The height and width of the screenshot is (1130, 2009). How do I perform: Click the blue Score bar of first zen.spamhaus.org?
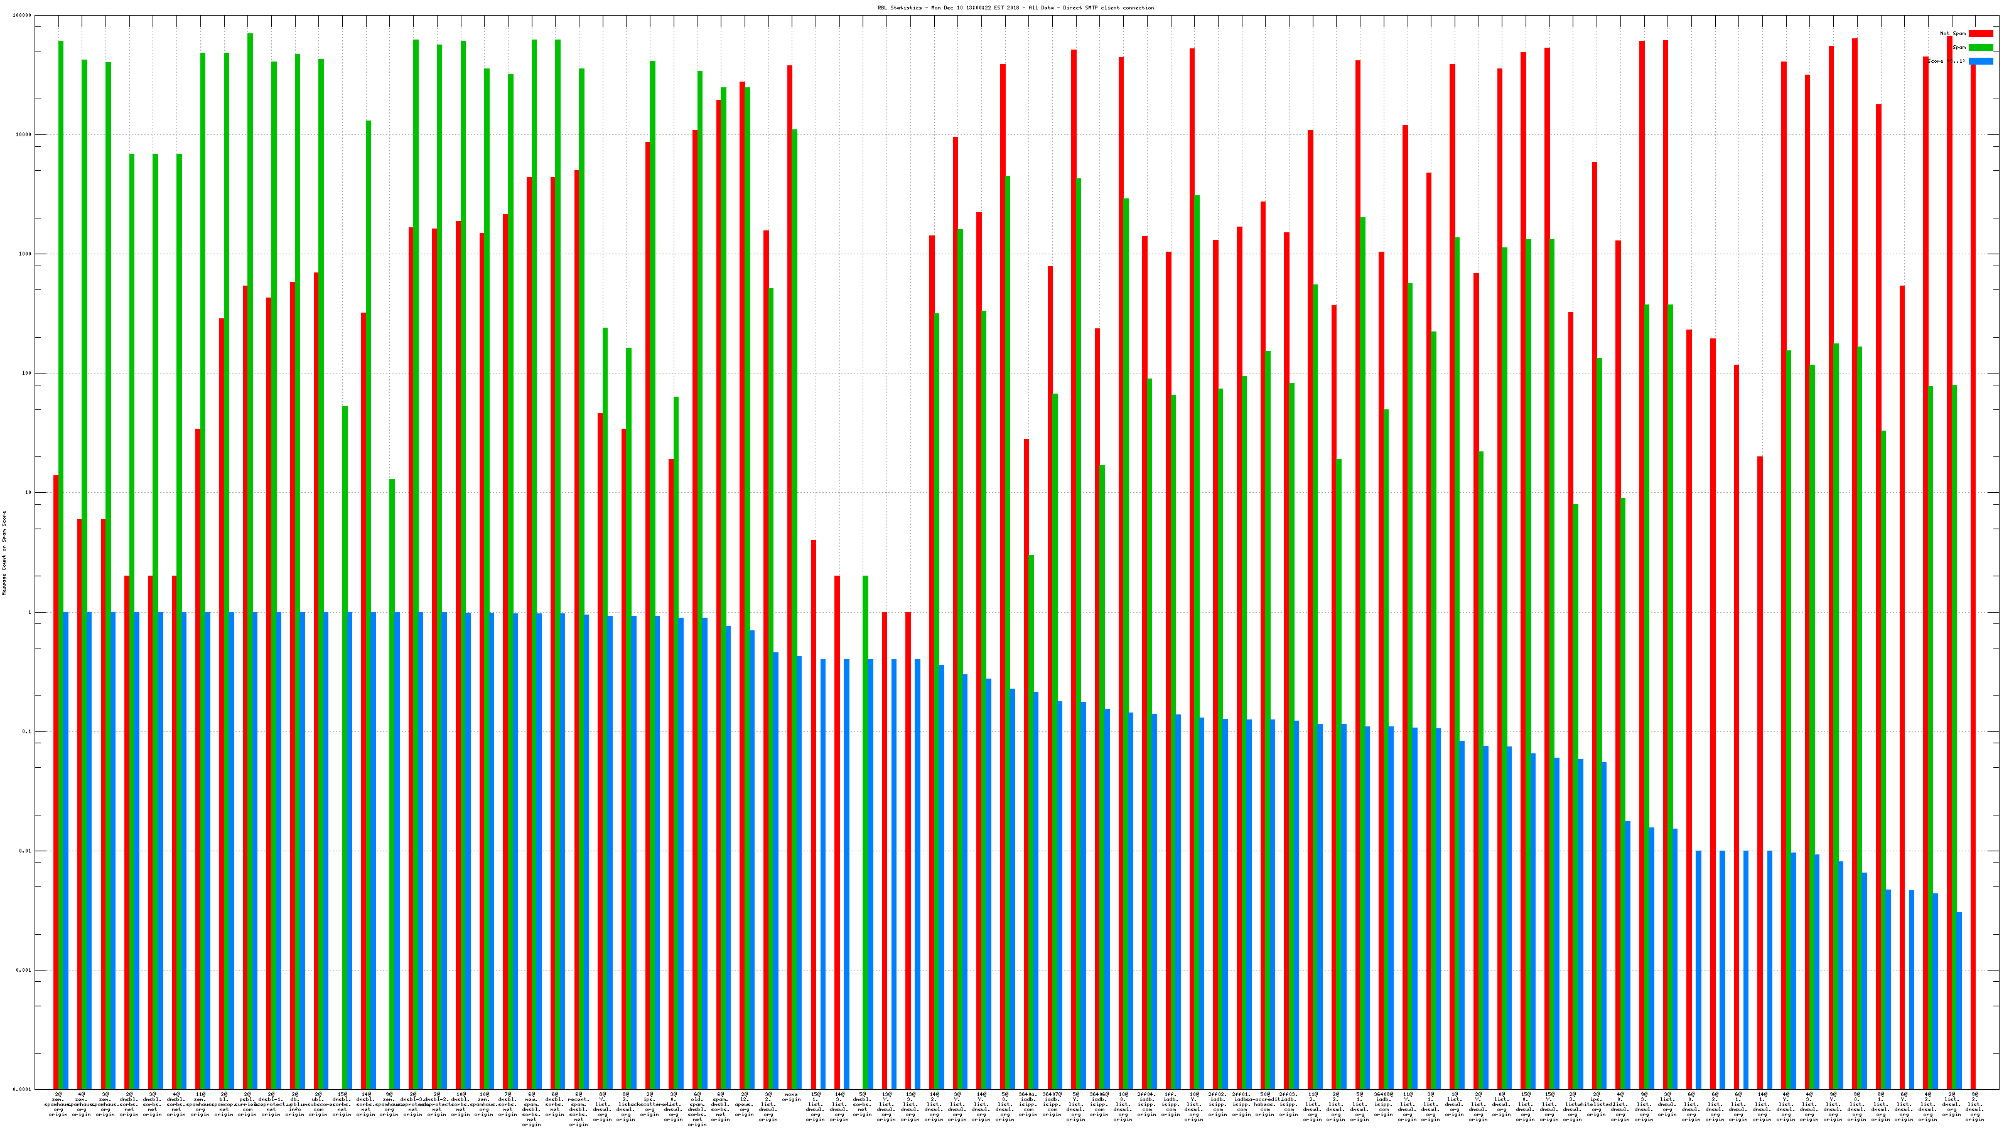tap(67, 850)
